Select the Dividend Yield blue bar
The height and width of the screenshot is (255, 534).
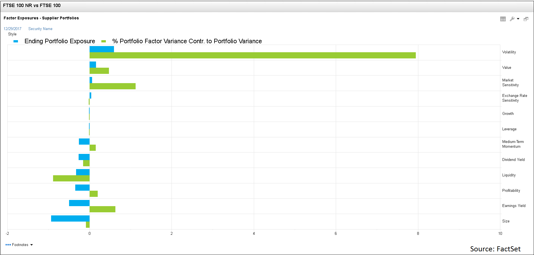[x=84, y=157]
